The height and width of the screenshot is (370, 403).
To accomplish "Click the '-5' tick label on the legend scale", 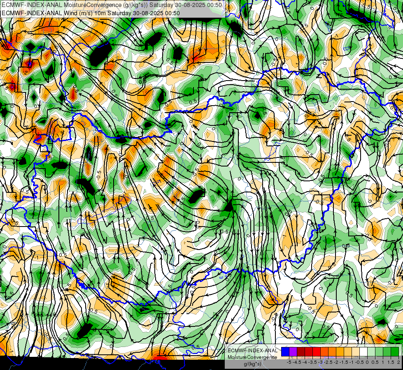I will click(289, 362).
